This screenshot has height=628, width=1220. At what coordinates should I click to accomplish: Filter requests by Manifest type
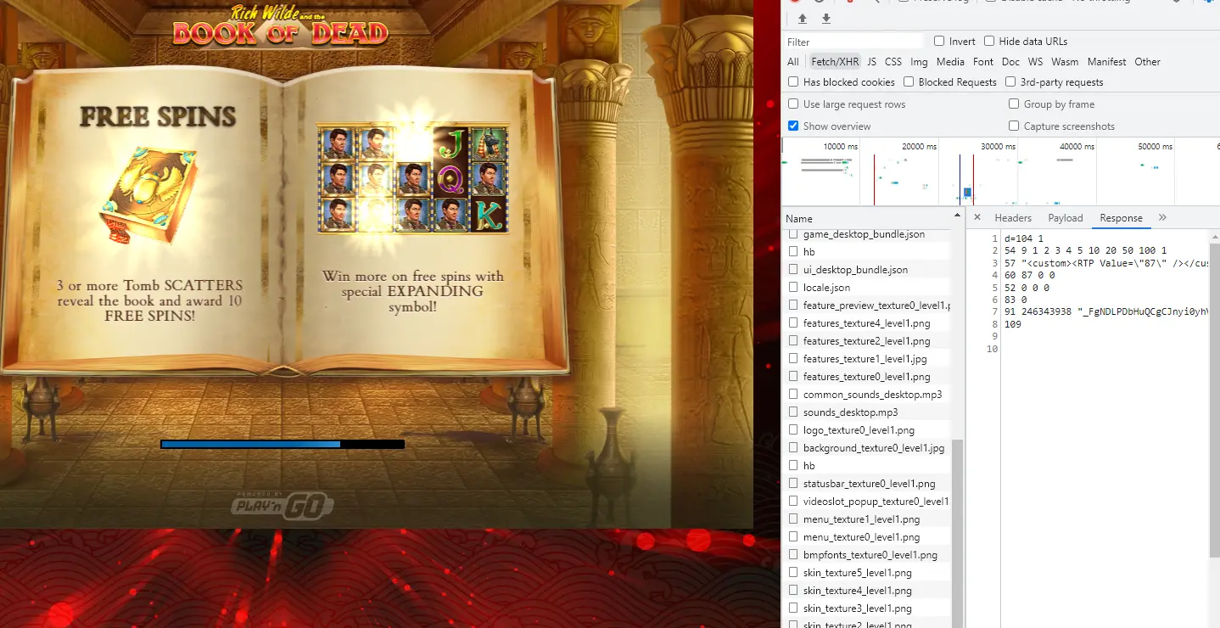pos(1106,62)
